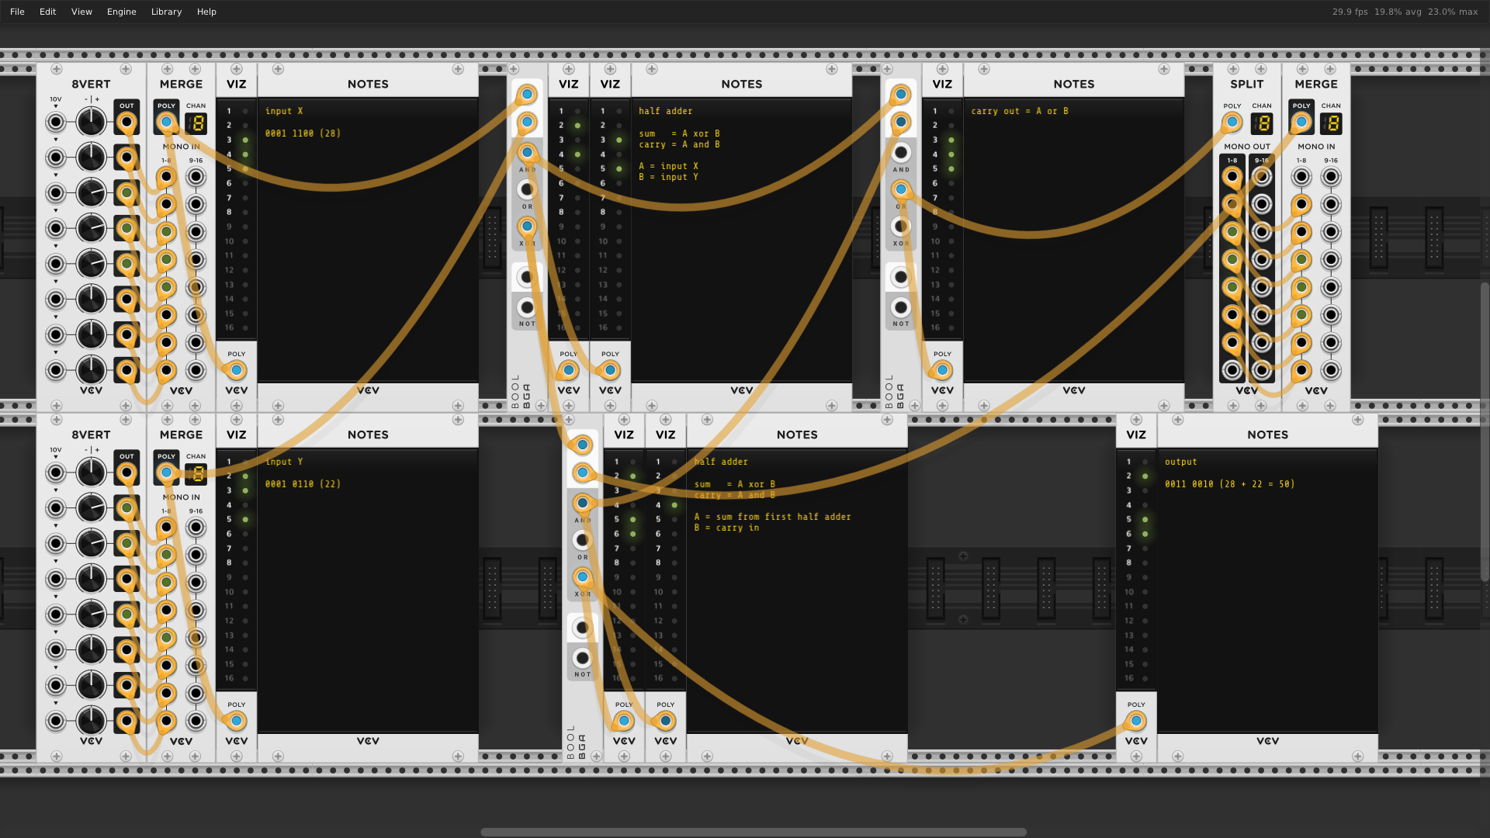Click last 9-16 mono output on SPLIT module
The image size is (1490, 838).
(x=1262, y=370)
